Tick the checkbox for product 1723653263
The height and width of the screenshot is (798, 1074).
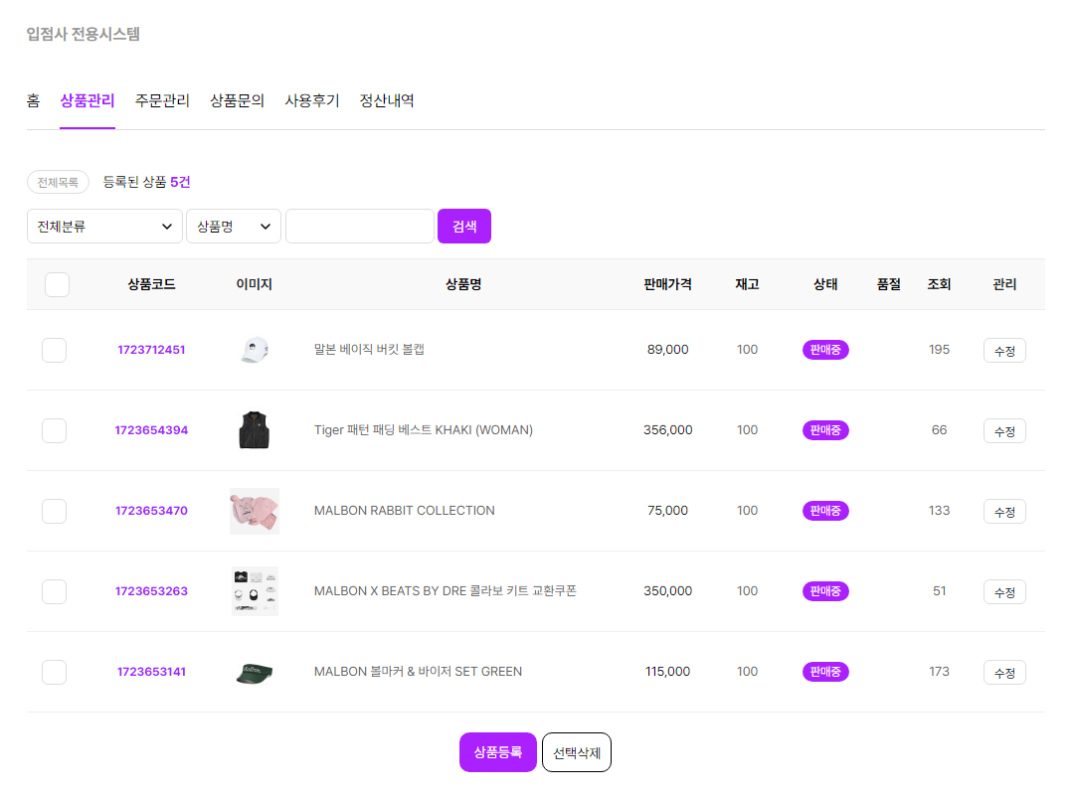tap(54, 591)
